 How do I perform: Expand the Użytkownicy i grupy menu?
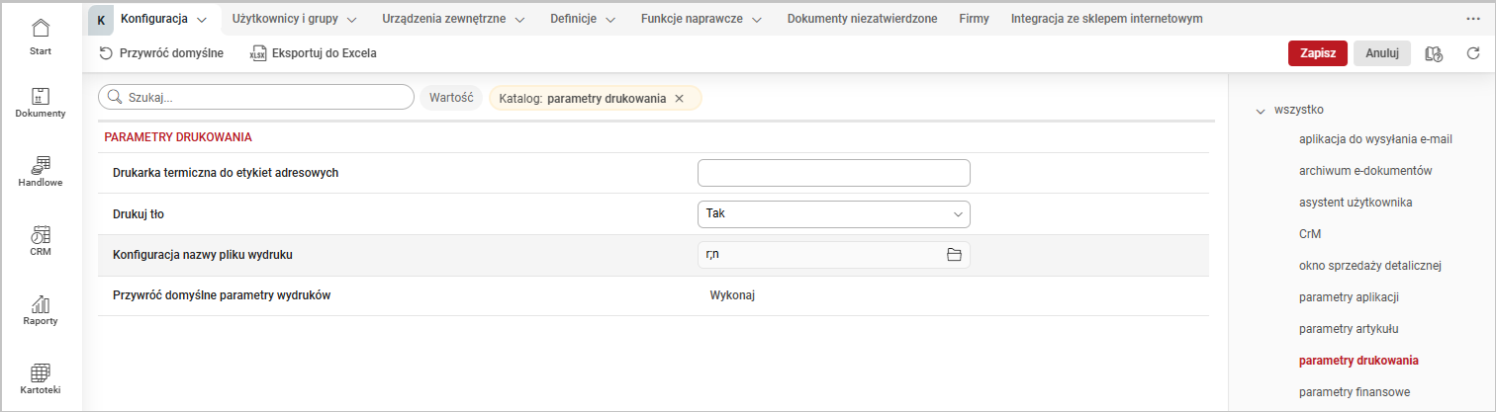click(282, 19)
